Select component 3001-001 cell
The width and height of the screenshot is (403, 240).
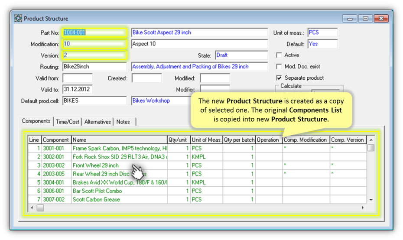pos(56,148)
